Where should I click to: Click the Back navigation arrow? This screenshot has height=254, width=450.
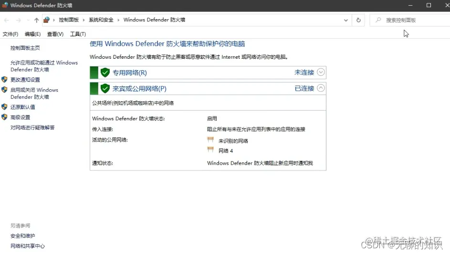pyautogui.click(x=6, y=20)
